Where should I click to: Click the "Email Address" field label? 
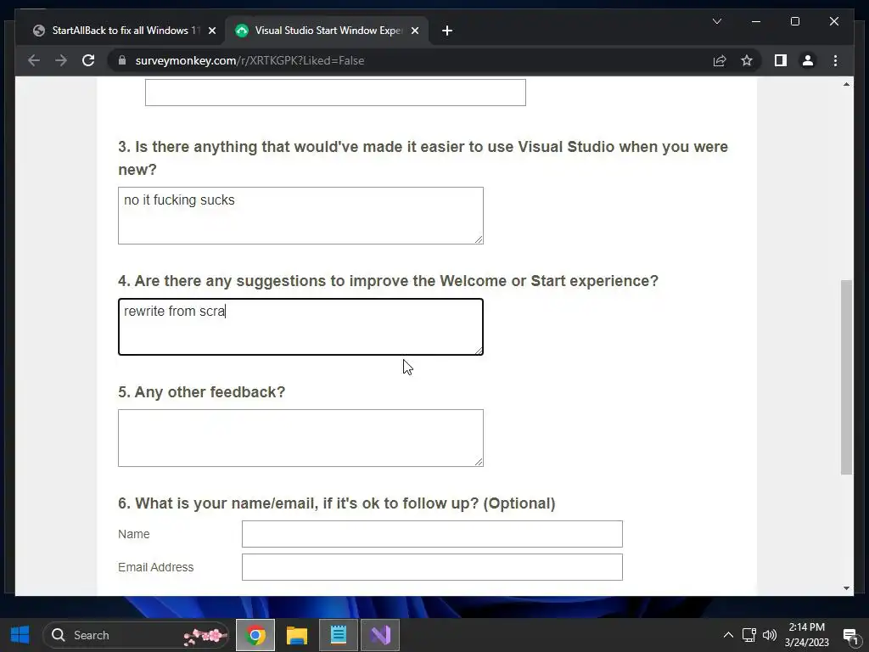coord(156,567)
